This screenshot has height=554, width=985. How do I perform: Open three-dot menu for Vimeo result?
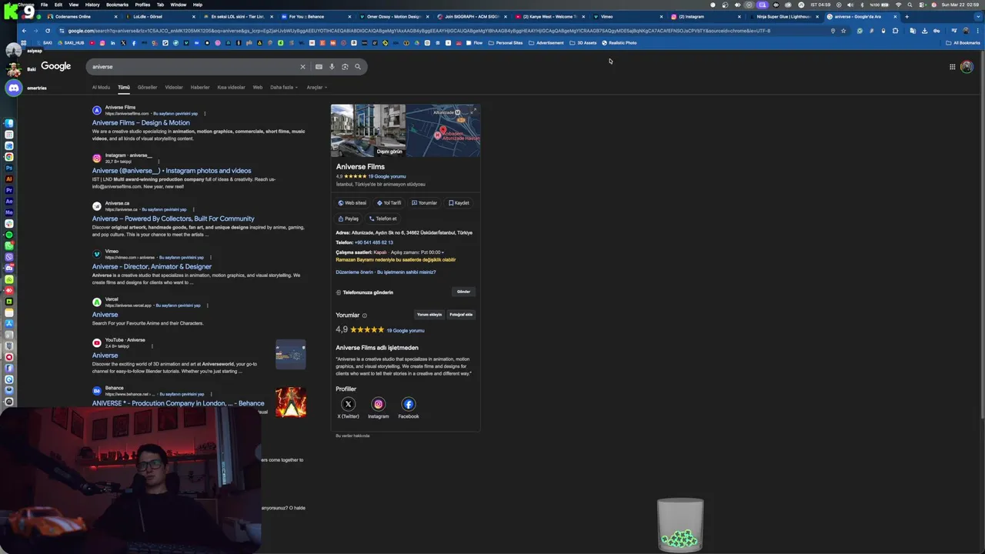coord(211,258)
